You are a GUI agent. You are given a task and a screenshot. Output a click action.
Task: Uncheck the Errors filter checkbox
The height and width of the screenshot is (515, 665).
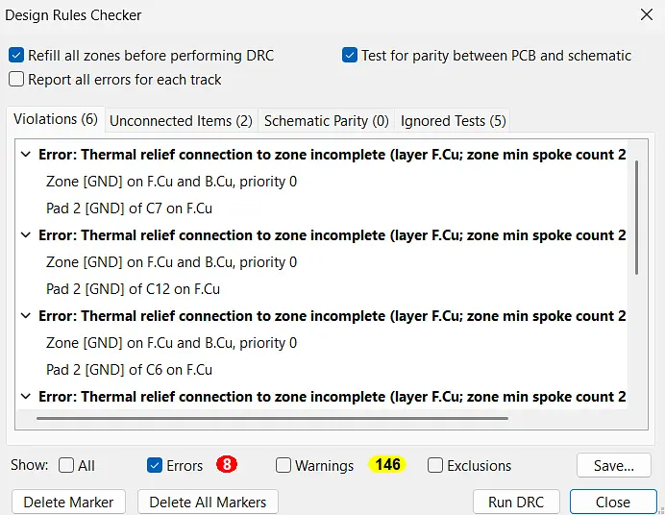click(155, 465)
